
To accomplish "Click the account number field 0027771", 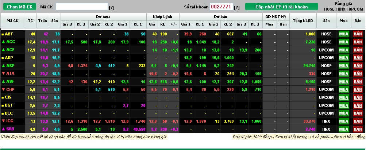I will coord(221,7).
